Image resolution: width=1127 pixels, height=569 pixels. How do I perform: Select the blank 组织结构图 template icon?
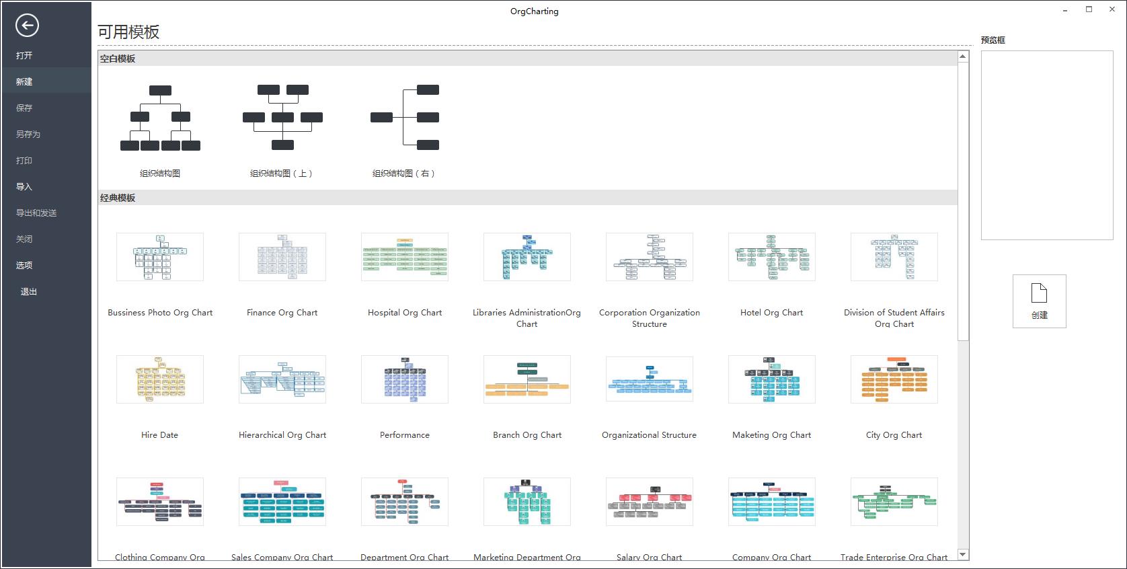(x=160, y=118)
